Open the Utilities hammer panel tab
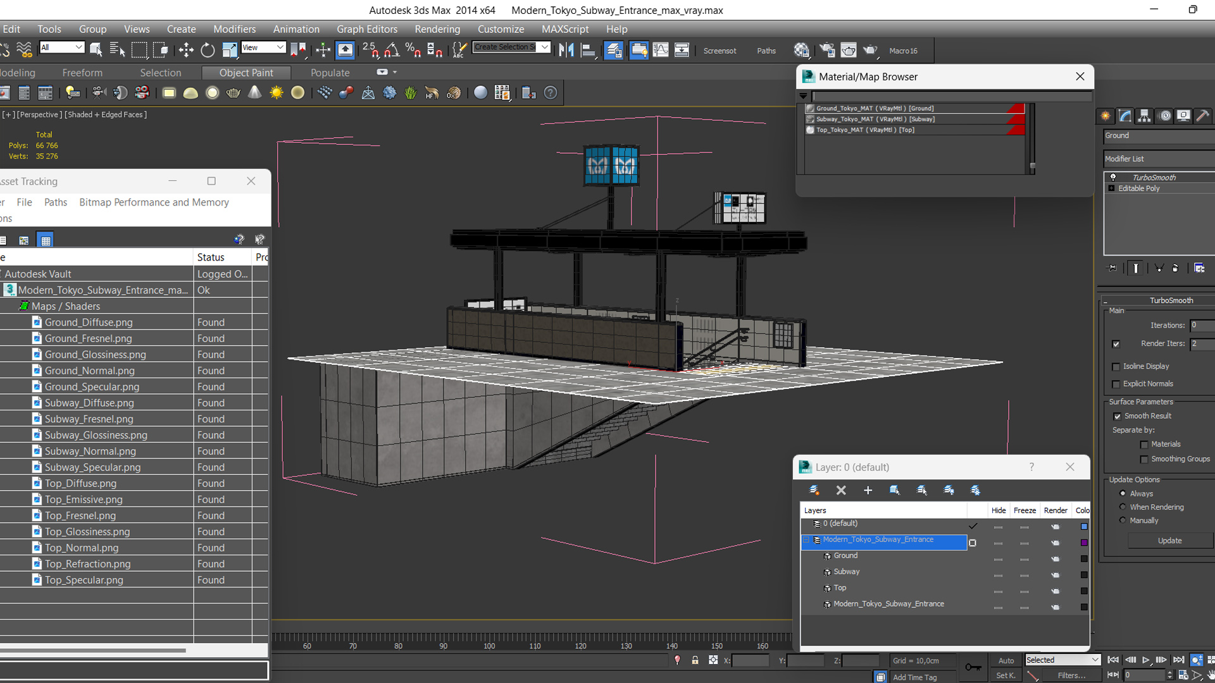 [1202, 116]
